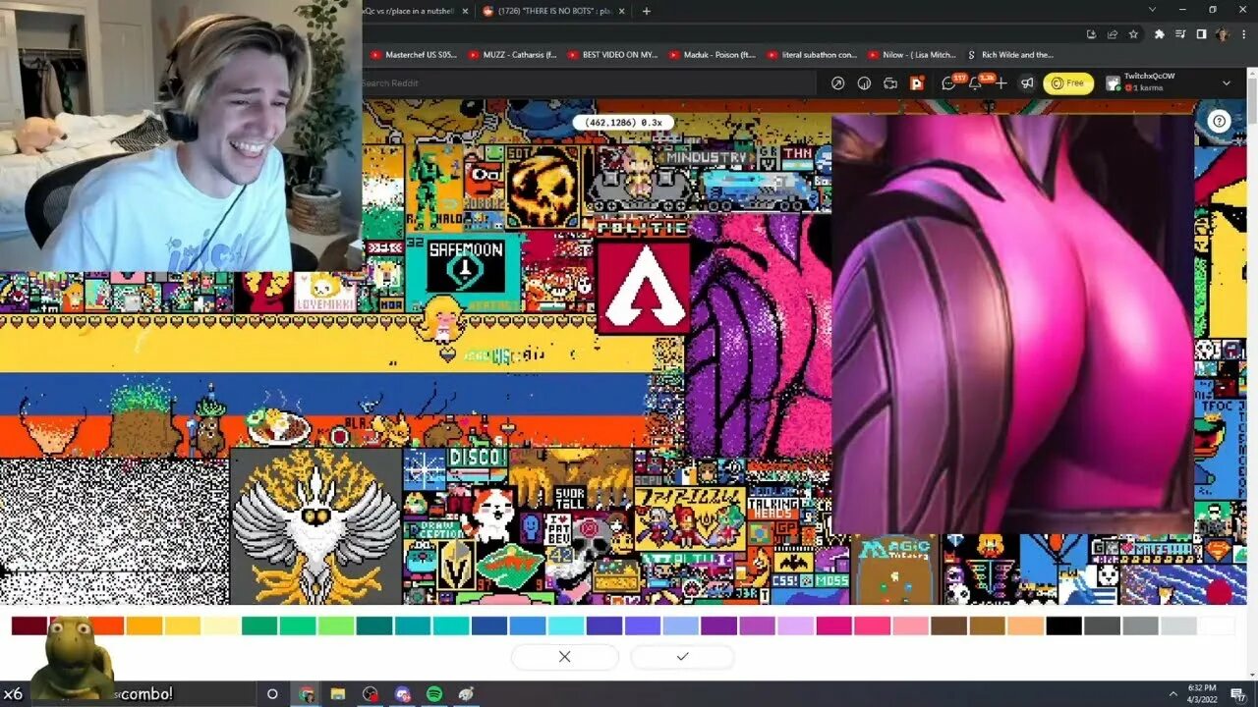Screen dimensions: 1258x707
Task: Cancel pixel placement with the X button
Action: coord(564,657)
